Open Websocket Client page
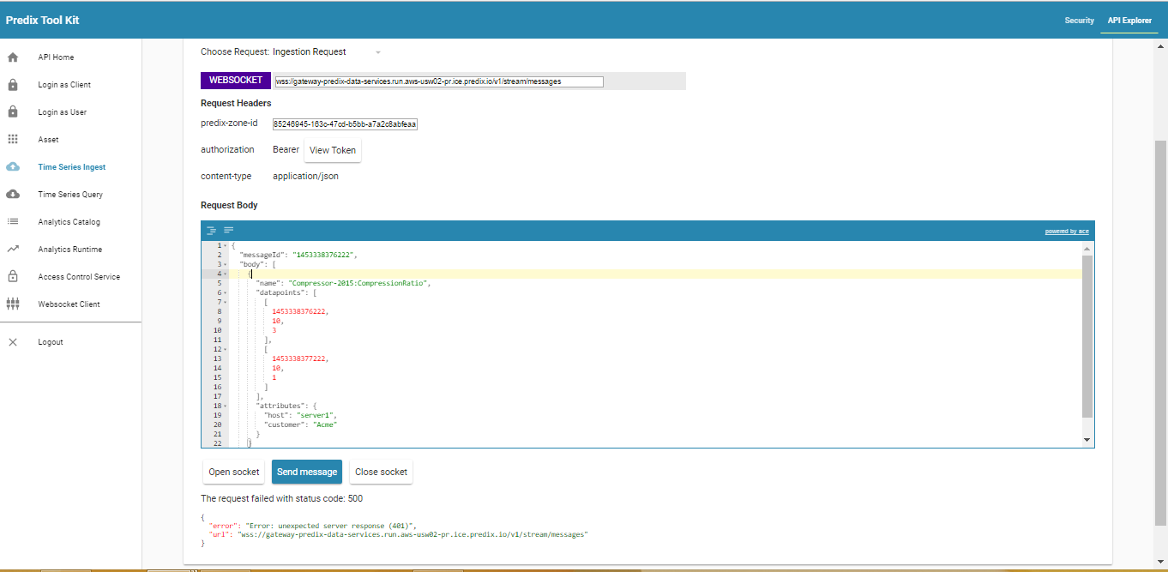 (69, 304)
